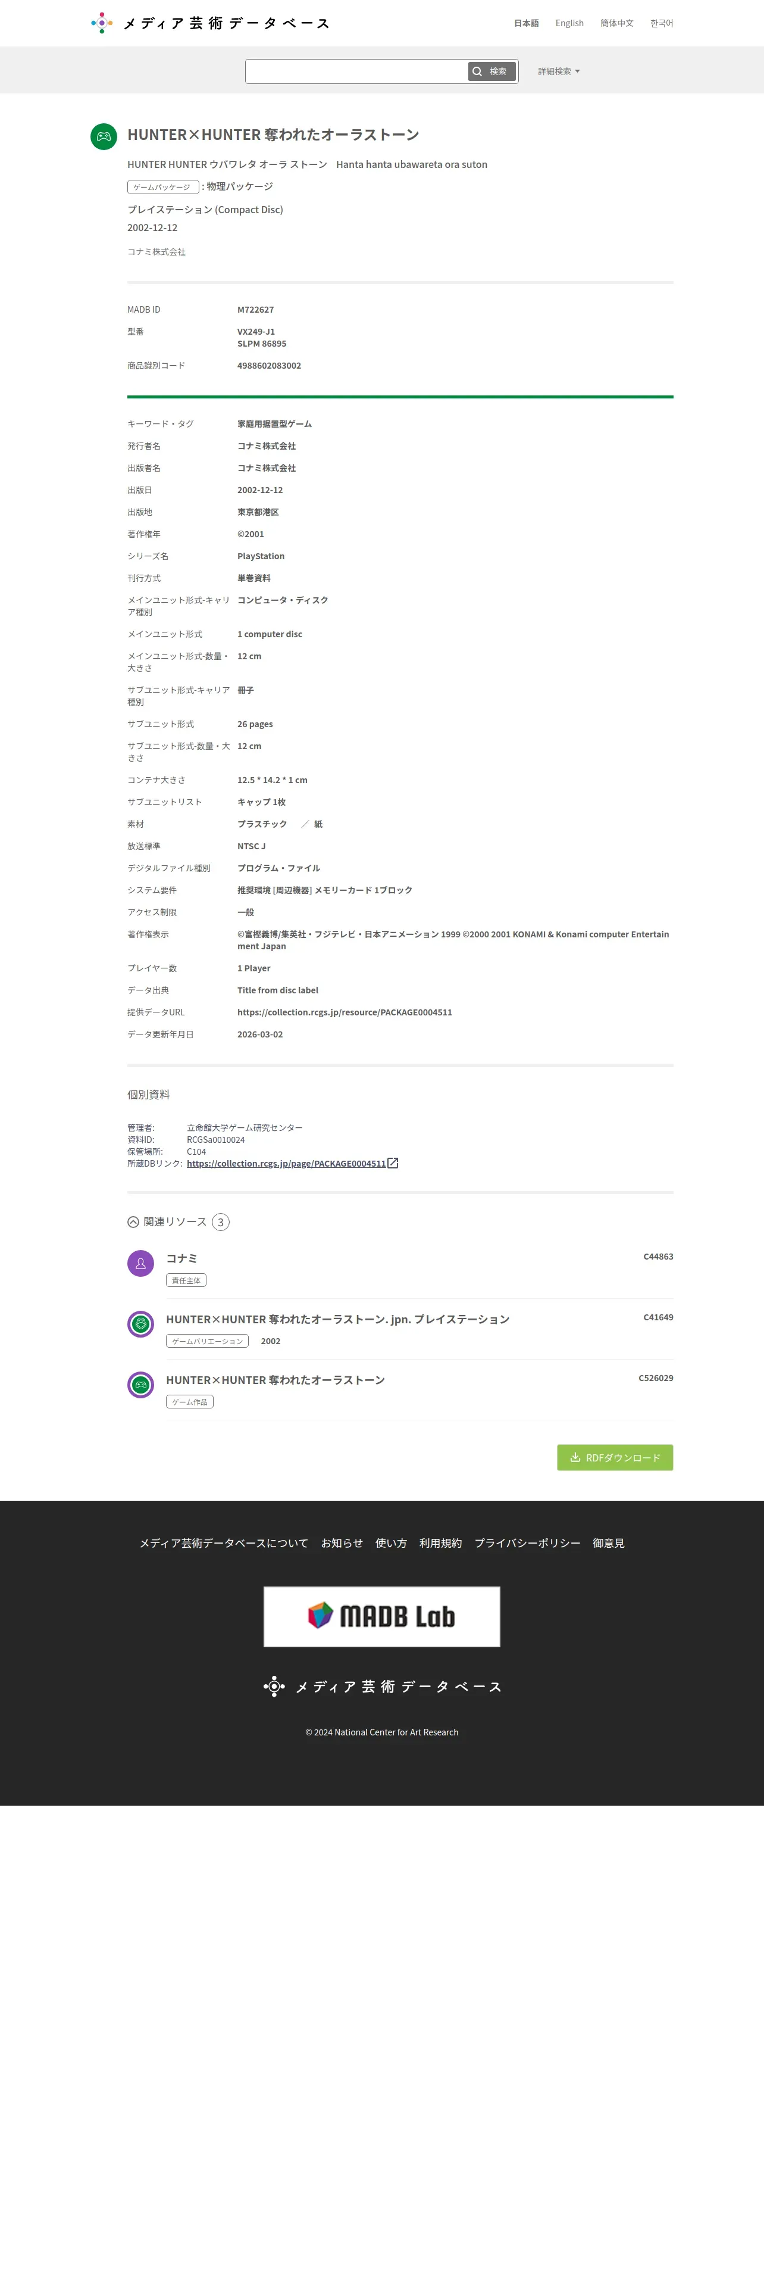
Task: Collapse the 関連リソース section chevron
Action: point(133,1222)
